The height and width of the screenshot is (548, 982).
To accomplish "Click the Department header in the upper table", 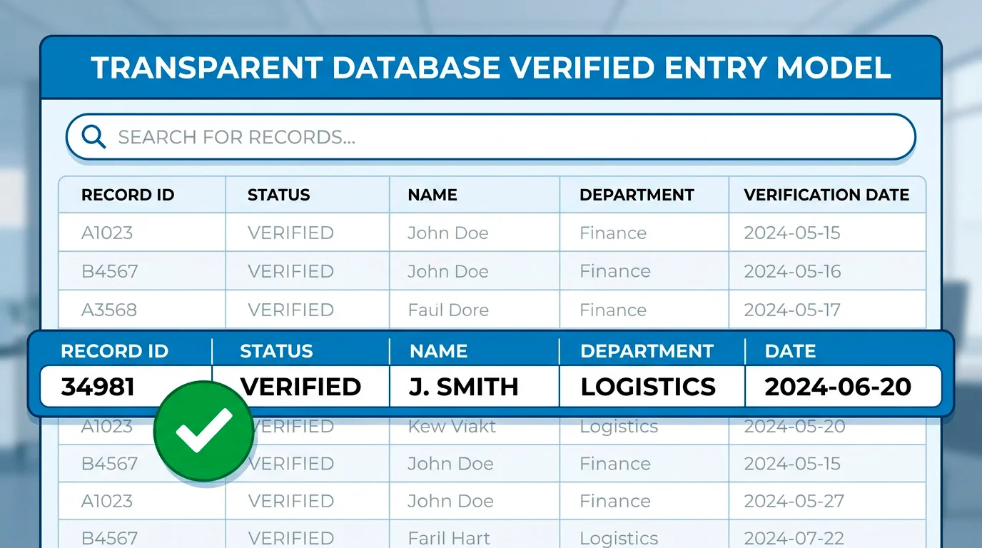I will [637, 195].
